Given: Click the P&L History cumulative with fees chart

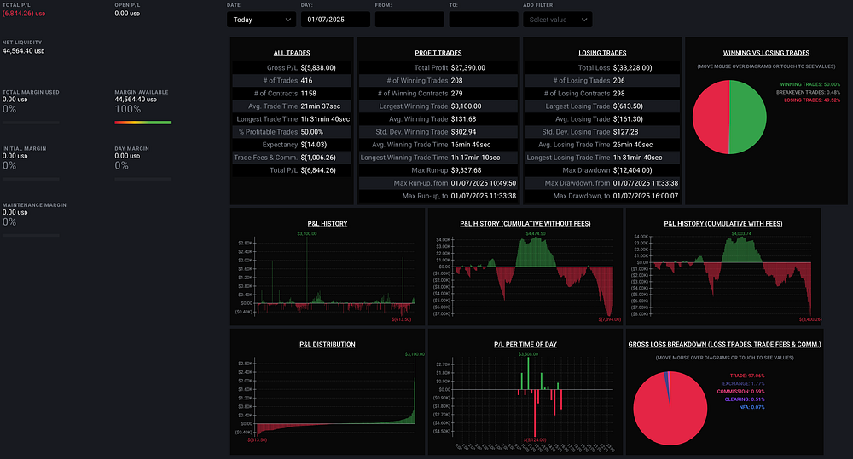Looking at the screenshot, I should coord(723,274).
